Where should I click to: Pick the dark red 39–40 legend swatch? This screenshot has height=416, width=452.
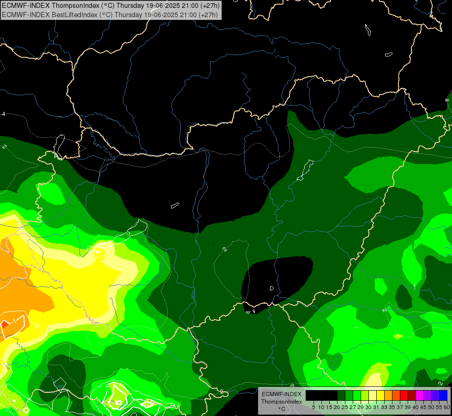click(412, 395)
